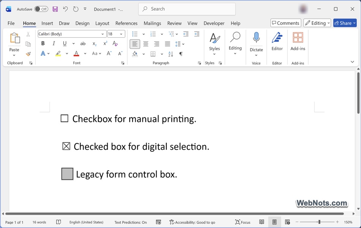The width and height of the screenshot is (361, 228).
Task: Switch to Web Layout view
Action: [x=287, y=222]
